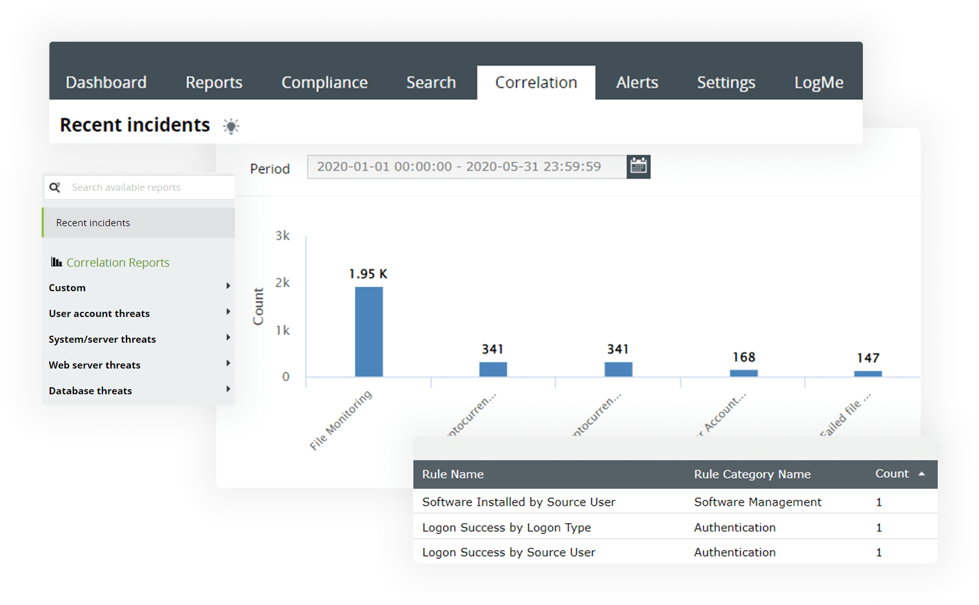The image size is (979, 605).
Task: Expand Web server threats arrow
Action: pos(228,363)
